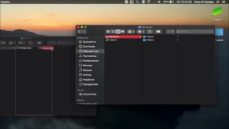229x129 pixels.
Task: Open Siri from the menu bar
Action: 143,2
